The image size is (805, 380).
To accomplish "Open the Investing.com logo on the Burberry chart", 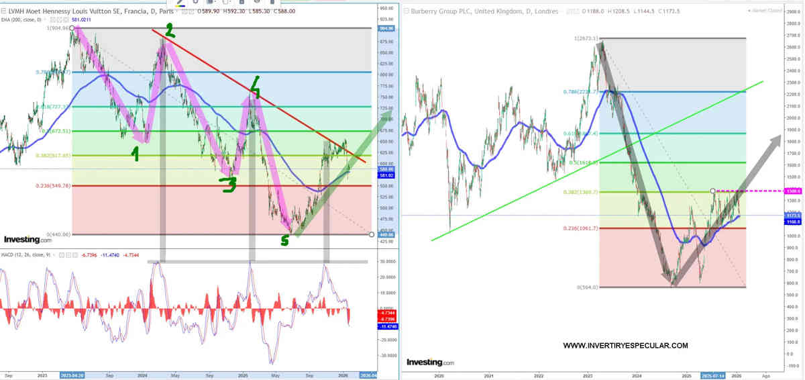I will pos(430,362).
